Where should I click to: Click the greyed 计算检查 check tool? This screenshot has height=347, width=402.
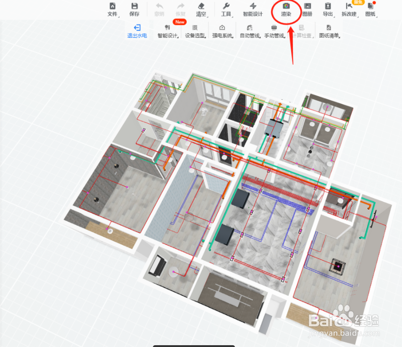pos(302,31)
